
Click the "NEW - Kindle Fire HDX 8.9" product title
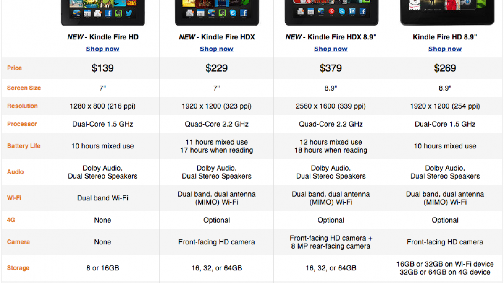point(331,37)
